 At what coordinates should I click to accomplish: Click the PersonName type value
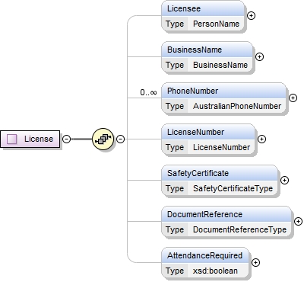(216, 24)
